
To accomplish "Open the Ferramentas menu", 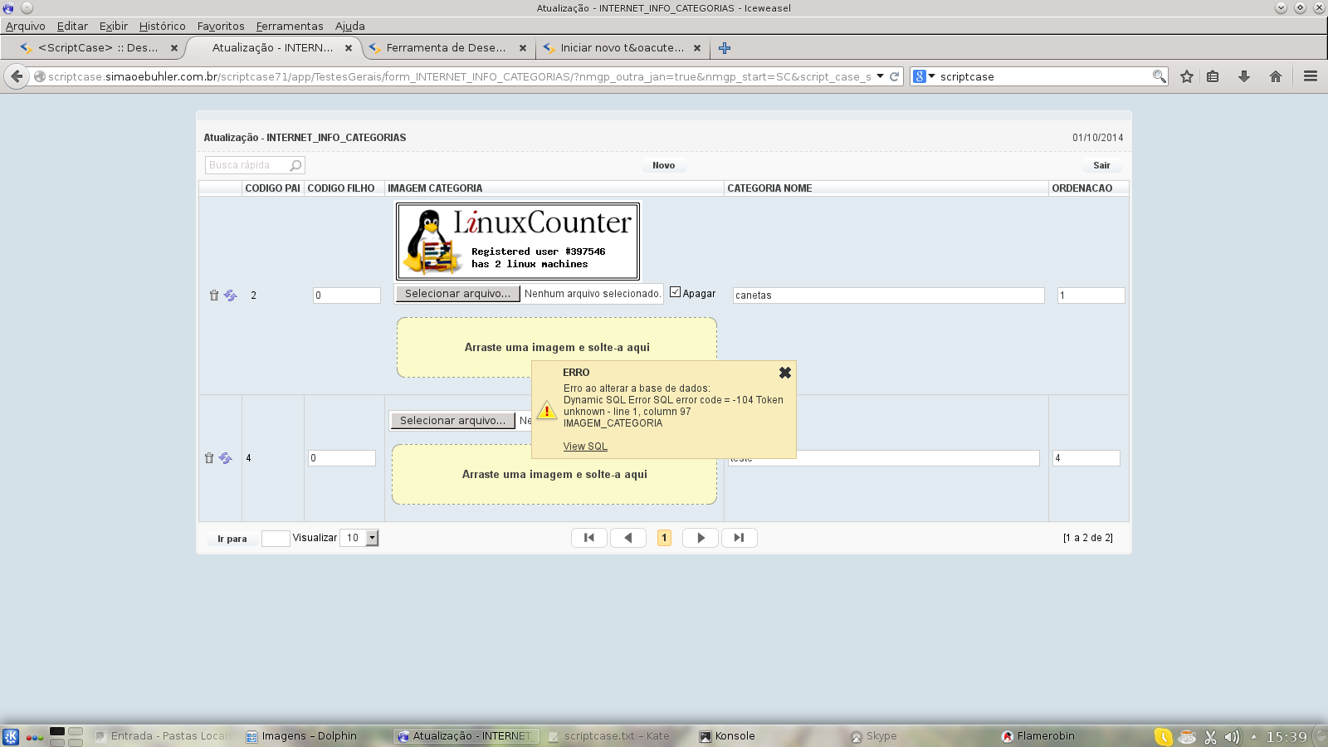I will 289,26.
